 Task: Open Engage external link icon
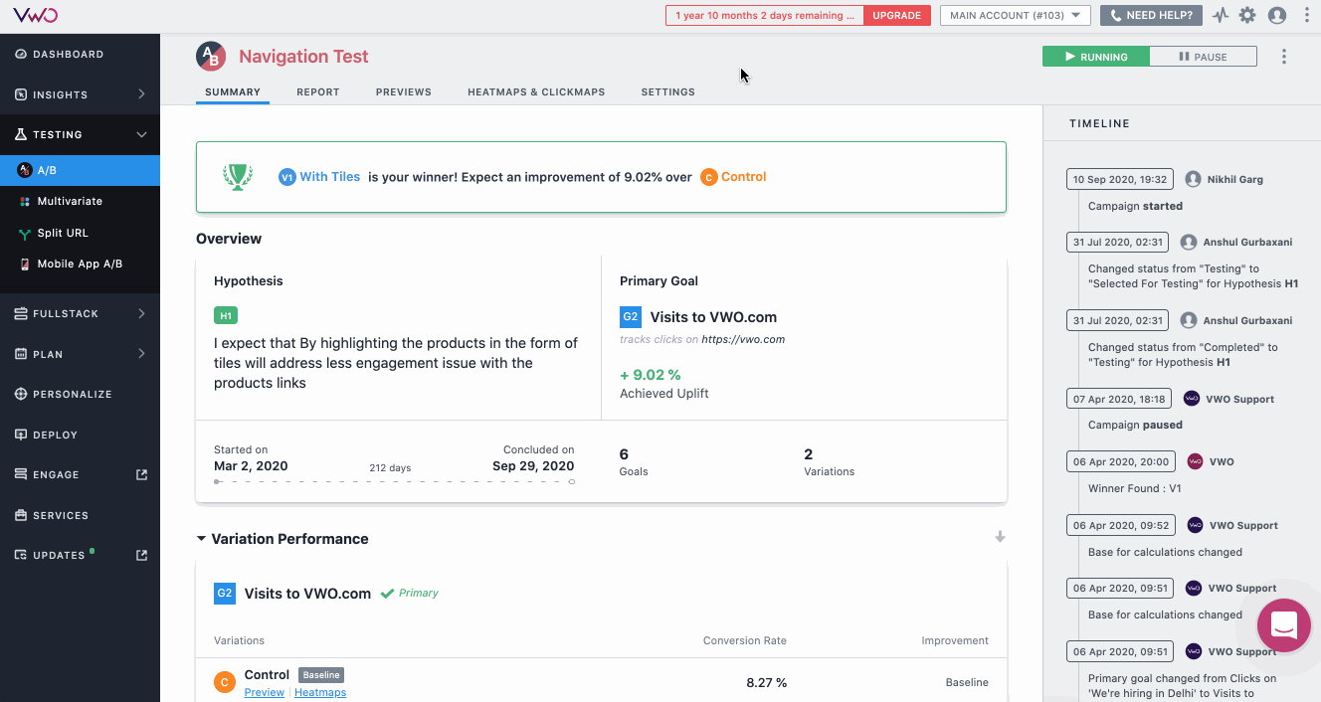pyautogui.click(x=141, y=474)
